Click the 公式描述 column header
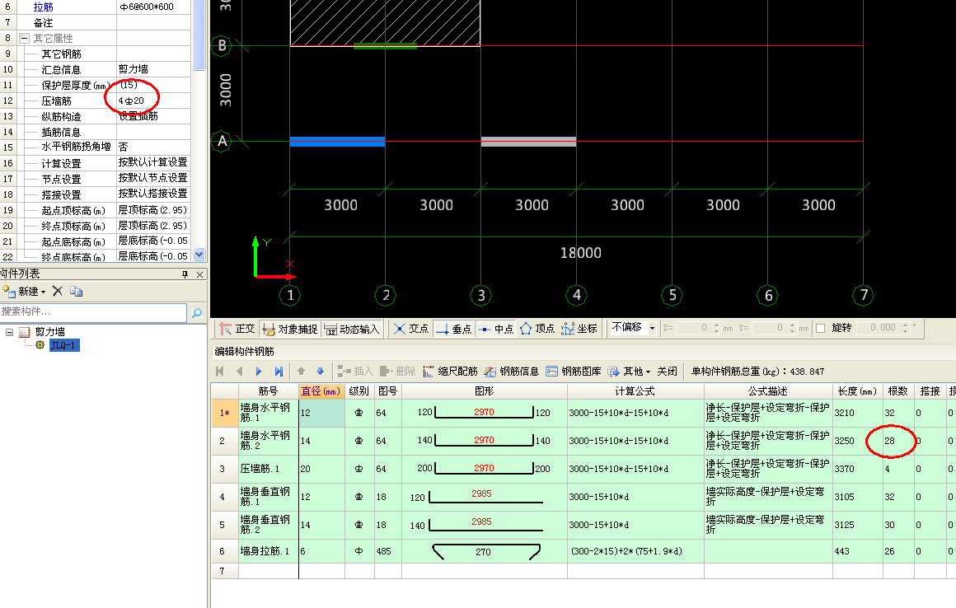Image resolution: width=956 pixels, height=608 pixels. click(768, 391)
